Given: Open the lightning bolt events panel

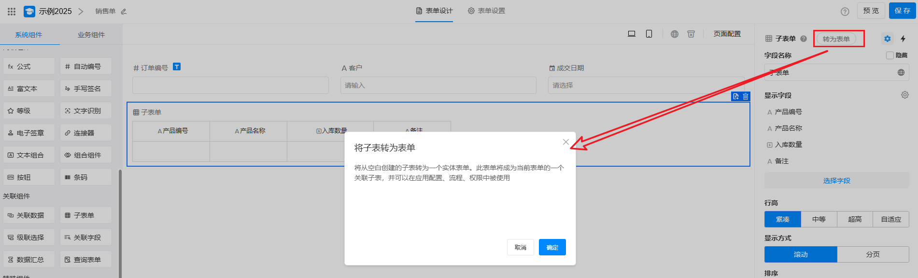Looking at the screenshot, I should pyautogui.click(x=903, y=39).
